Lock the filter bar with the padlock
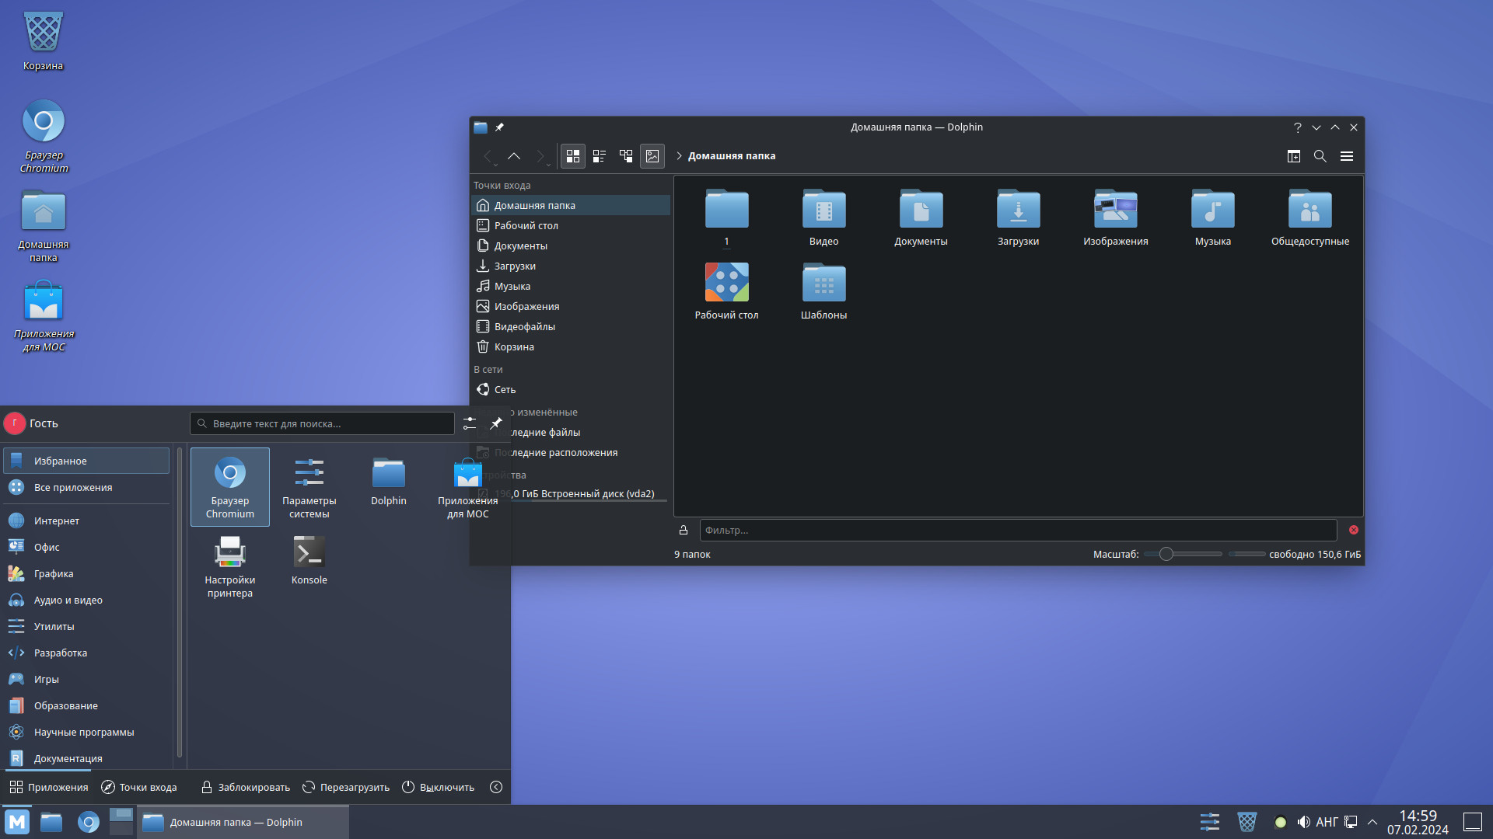The height and width of the screenshot is (839, 1493). (684, 530)
